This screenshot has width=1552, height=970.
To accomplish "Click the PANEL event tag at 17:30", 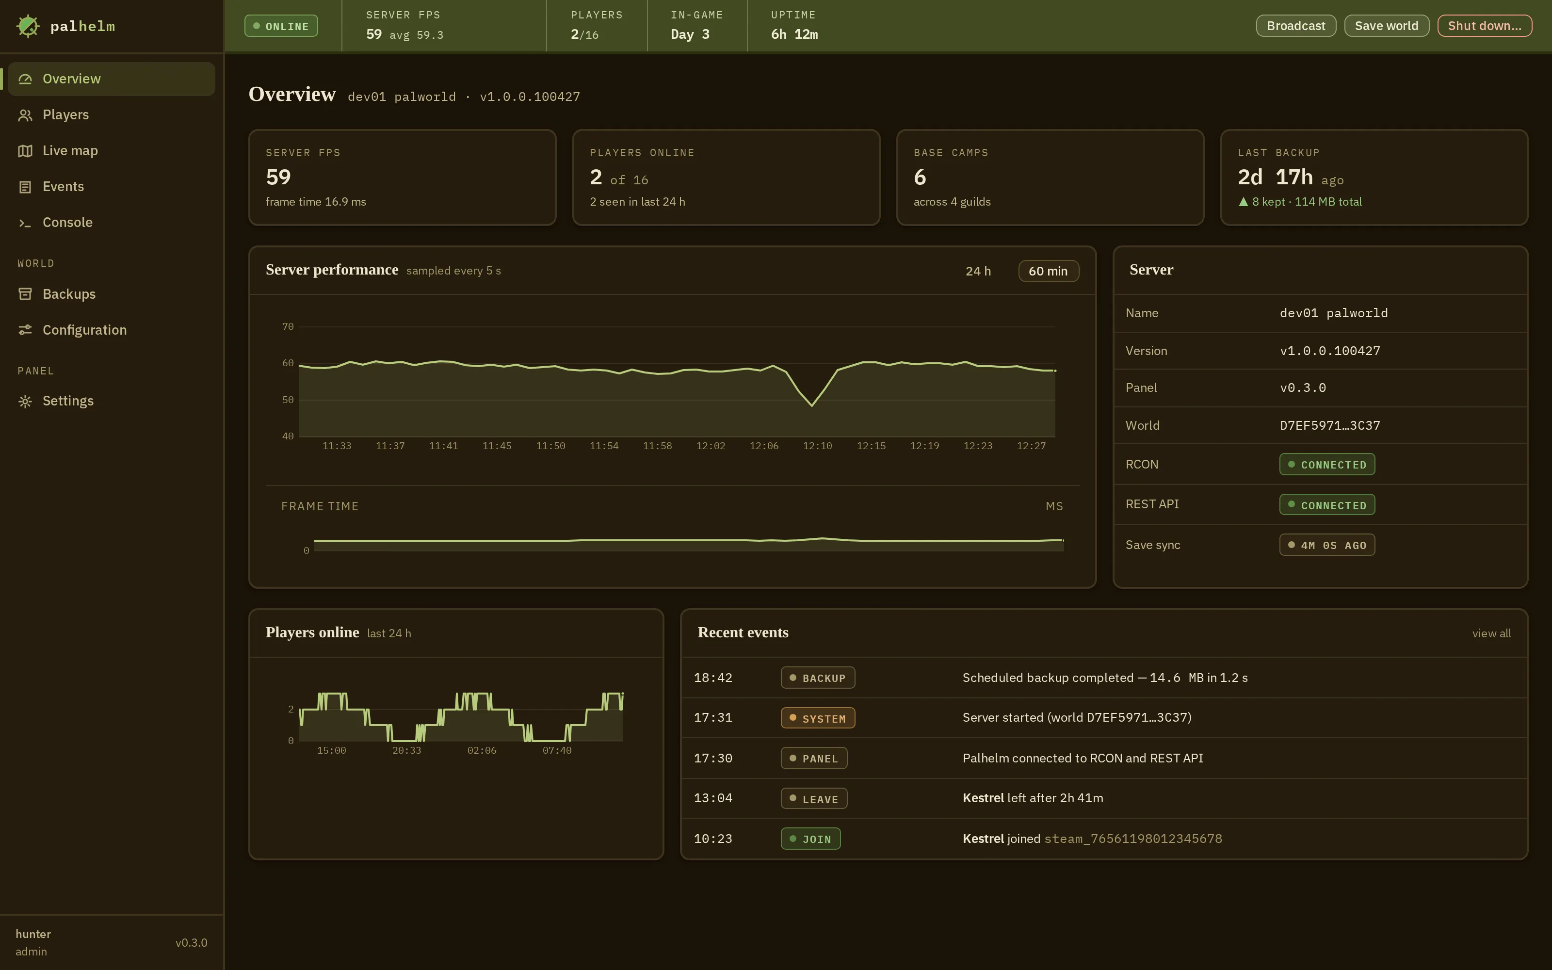I will 814,758.
